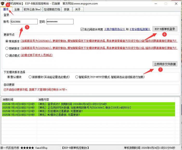Select the 默认模块 radio button

pyautogui.click(x=9, y=77)
